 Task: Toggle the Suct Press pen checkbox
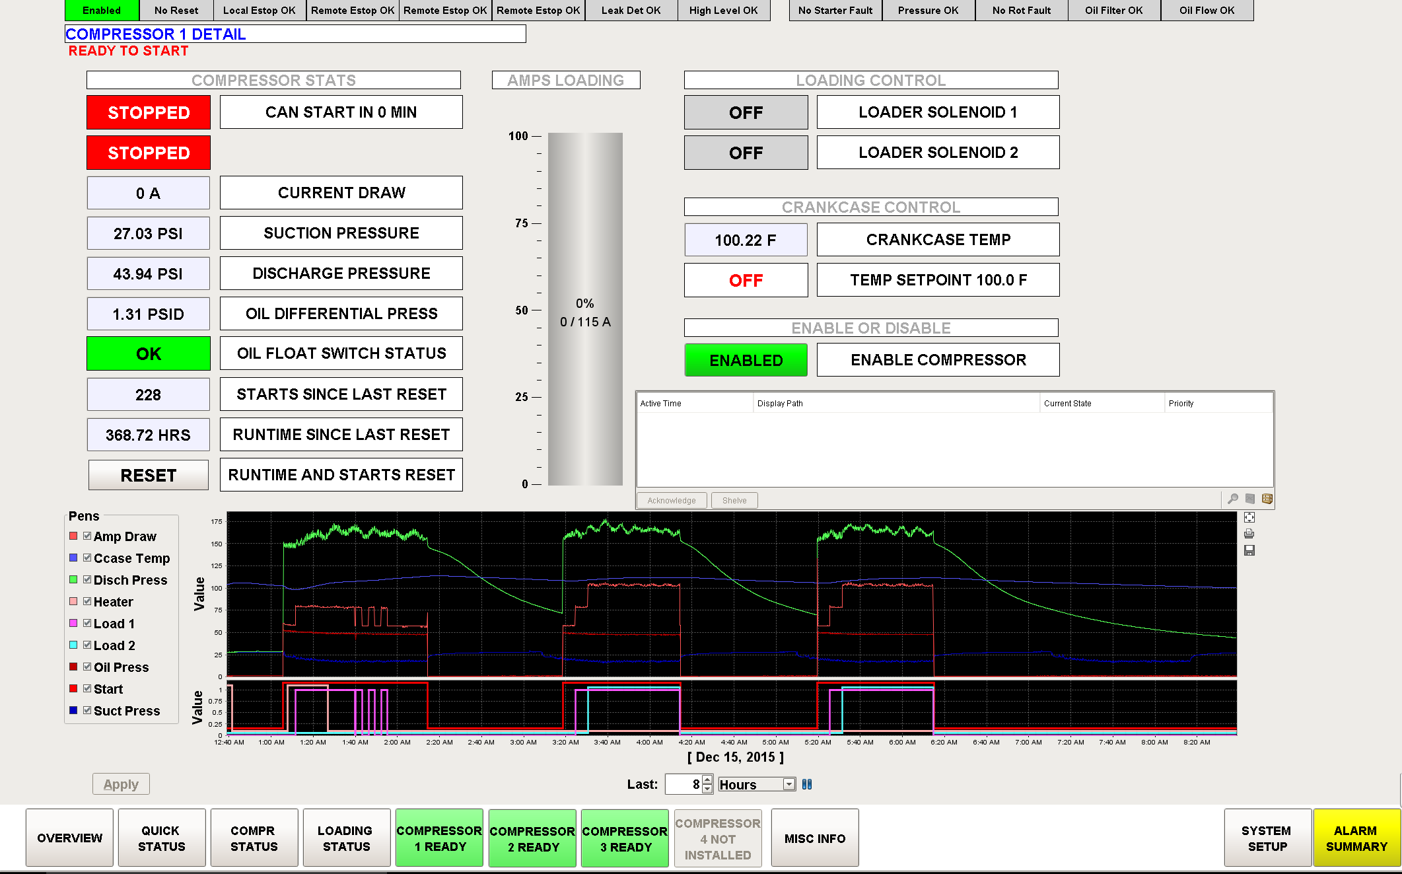[x=87, y=710]
